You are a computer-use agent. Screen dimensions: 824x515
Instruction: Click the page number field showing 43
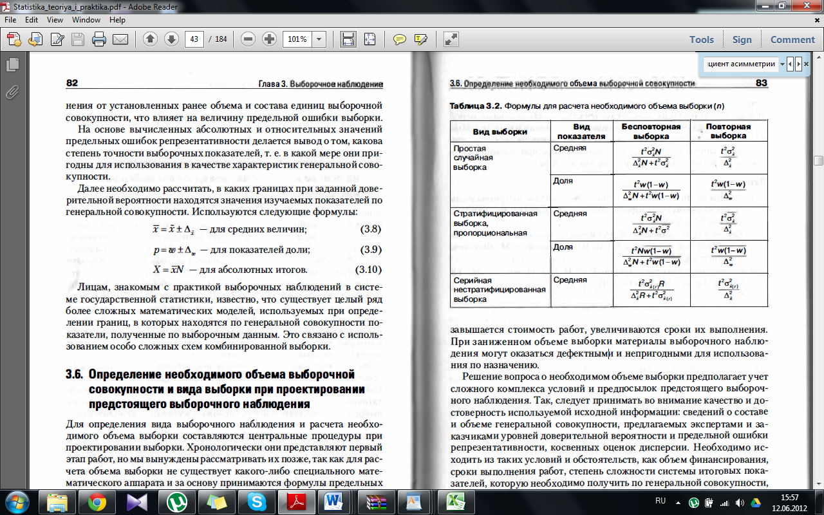pos(194,39)
